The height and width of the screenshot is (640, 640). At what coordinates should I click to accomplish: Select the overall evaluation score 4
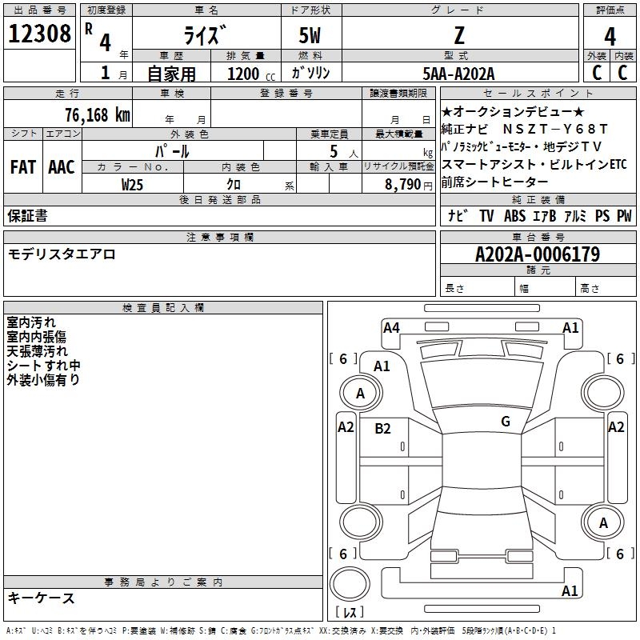tap(610, 36)
